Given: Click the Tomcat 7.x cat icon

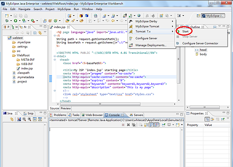Looking at the screenshot, I should [x=131, y=32].
